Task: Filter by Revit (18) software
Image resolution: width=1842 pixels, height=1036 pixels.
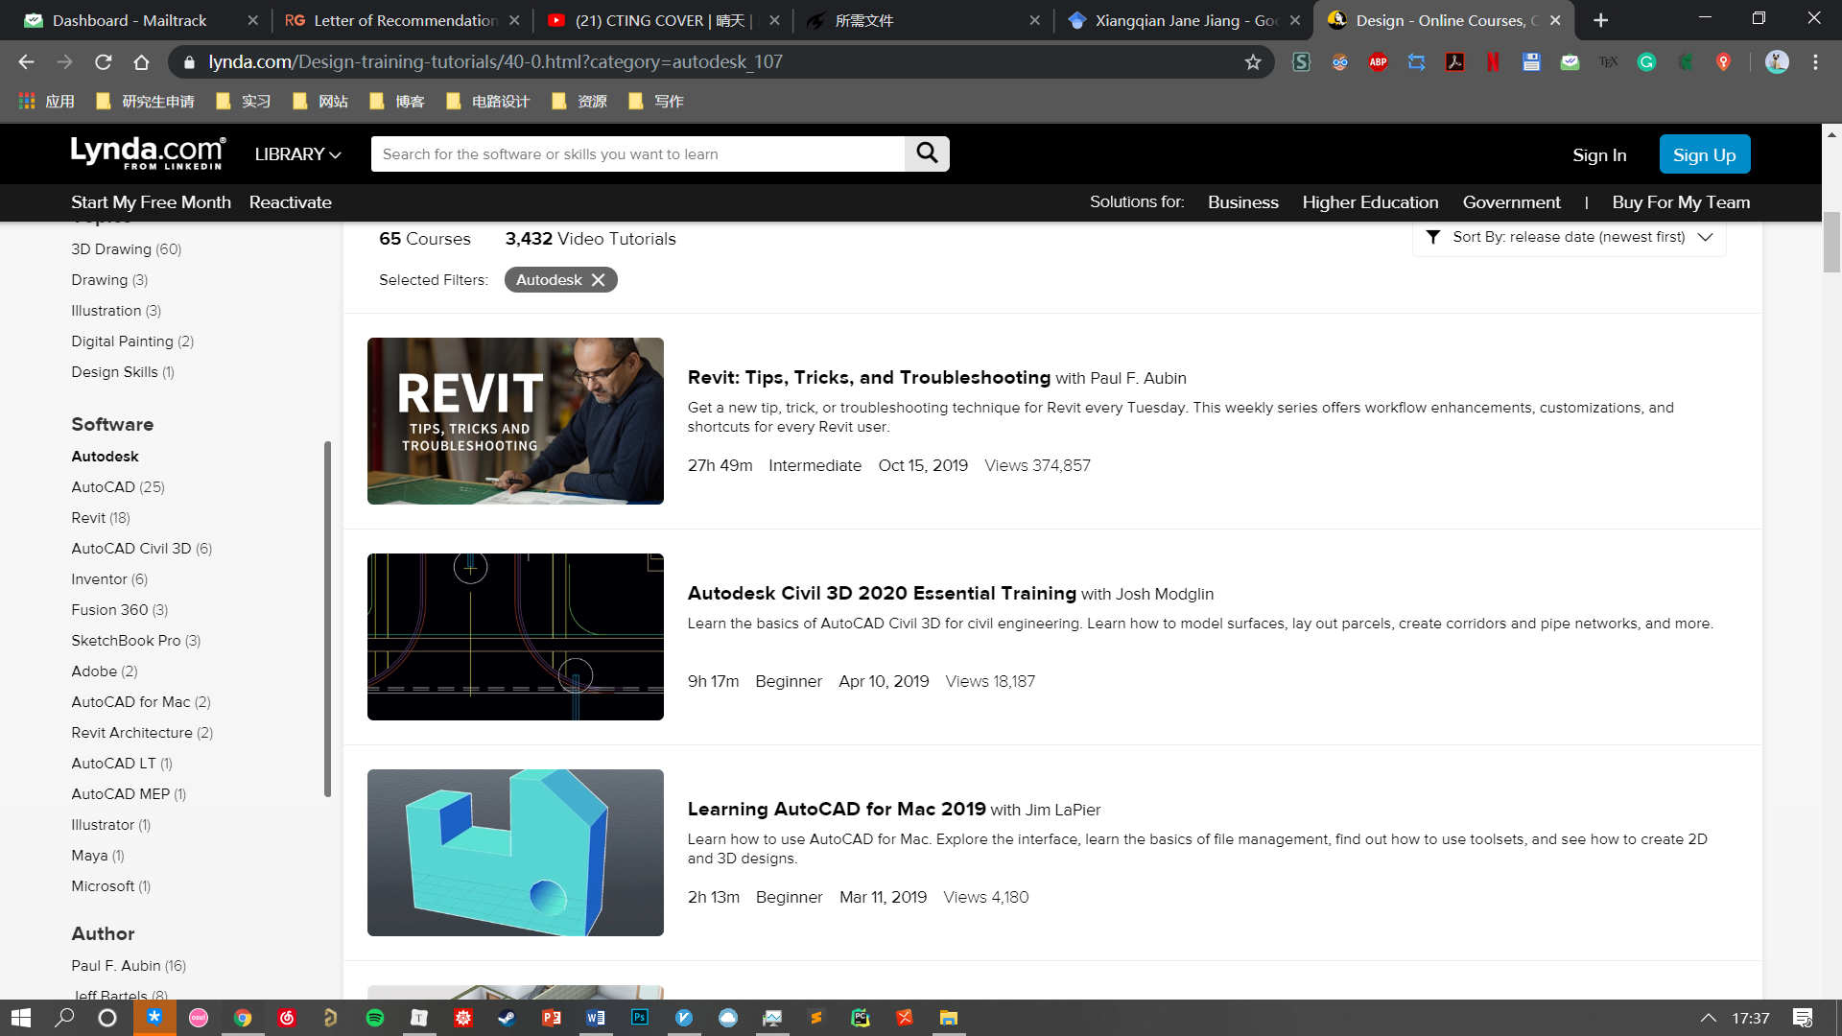Action: tap(101, 518)
